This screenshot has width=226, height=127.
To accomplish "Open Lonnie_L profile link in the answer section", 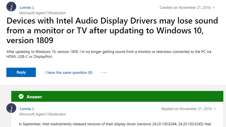I will 28,109.
